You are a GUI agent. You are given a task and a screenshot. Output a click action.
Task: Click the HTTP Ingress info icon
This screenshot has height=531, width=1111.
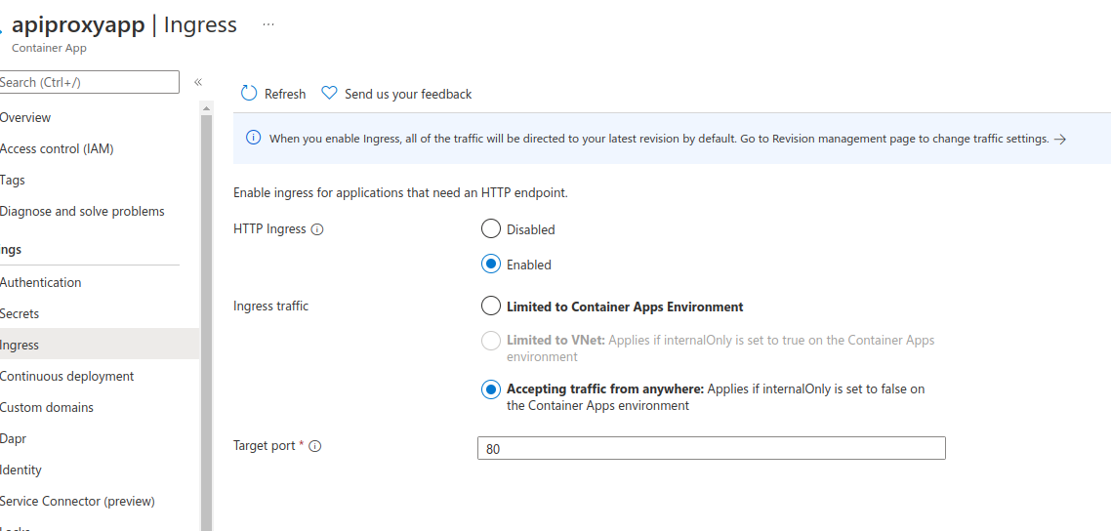(x=317, y=229)
